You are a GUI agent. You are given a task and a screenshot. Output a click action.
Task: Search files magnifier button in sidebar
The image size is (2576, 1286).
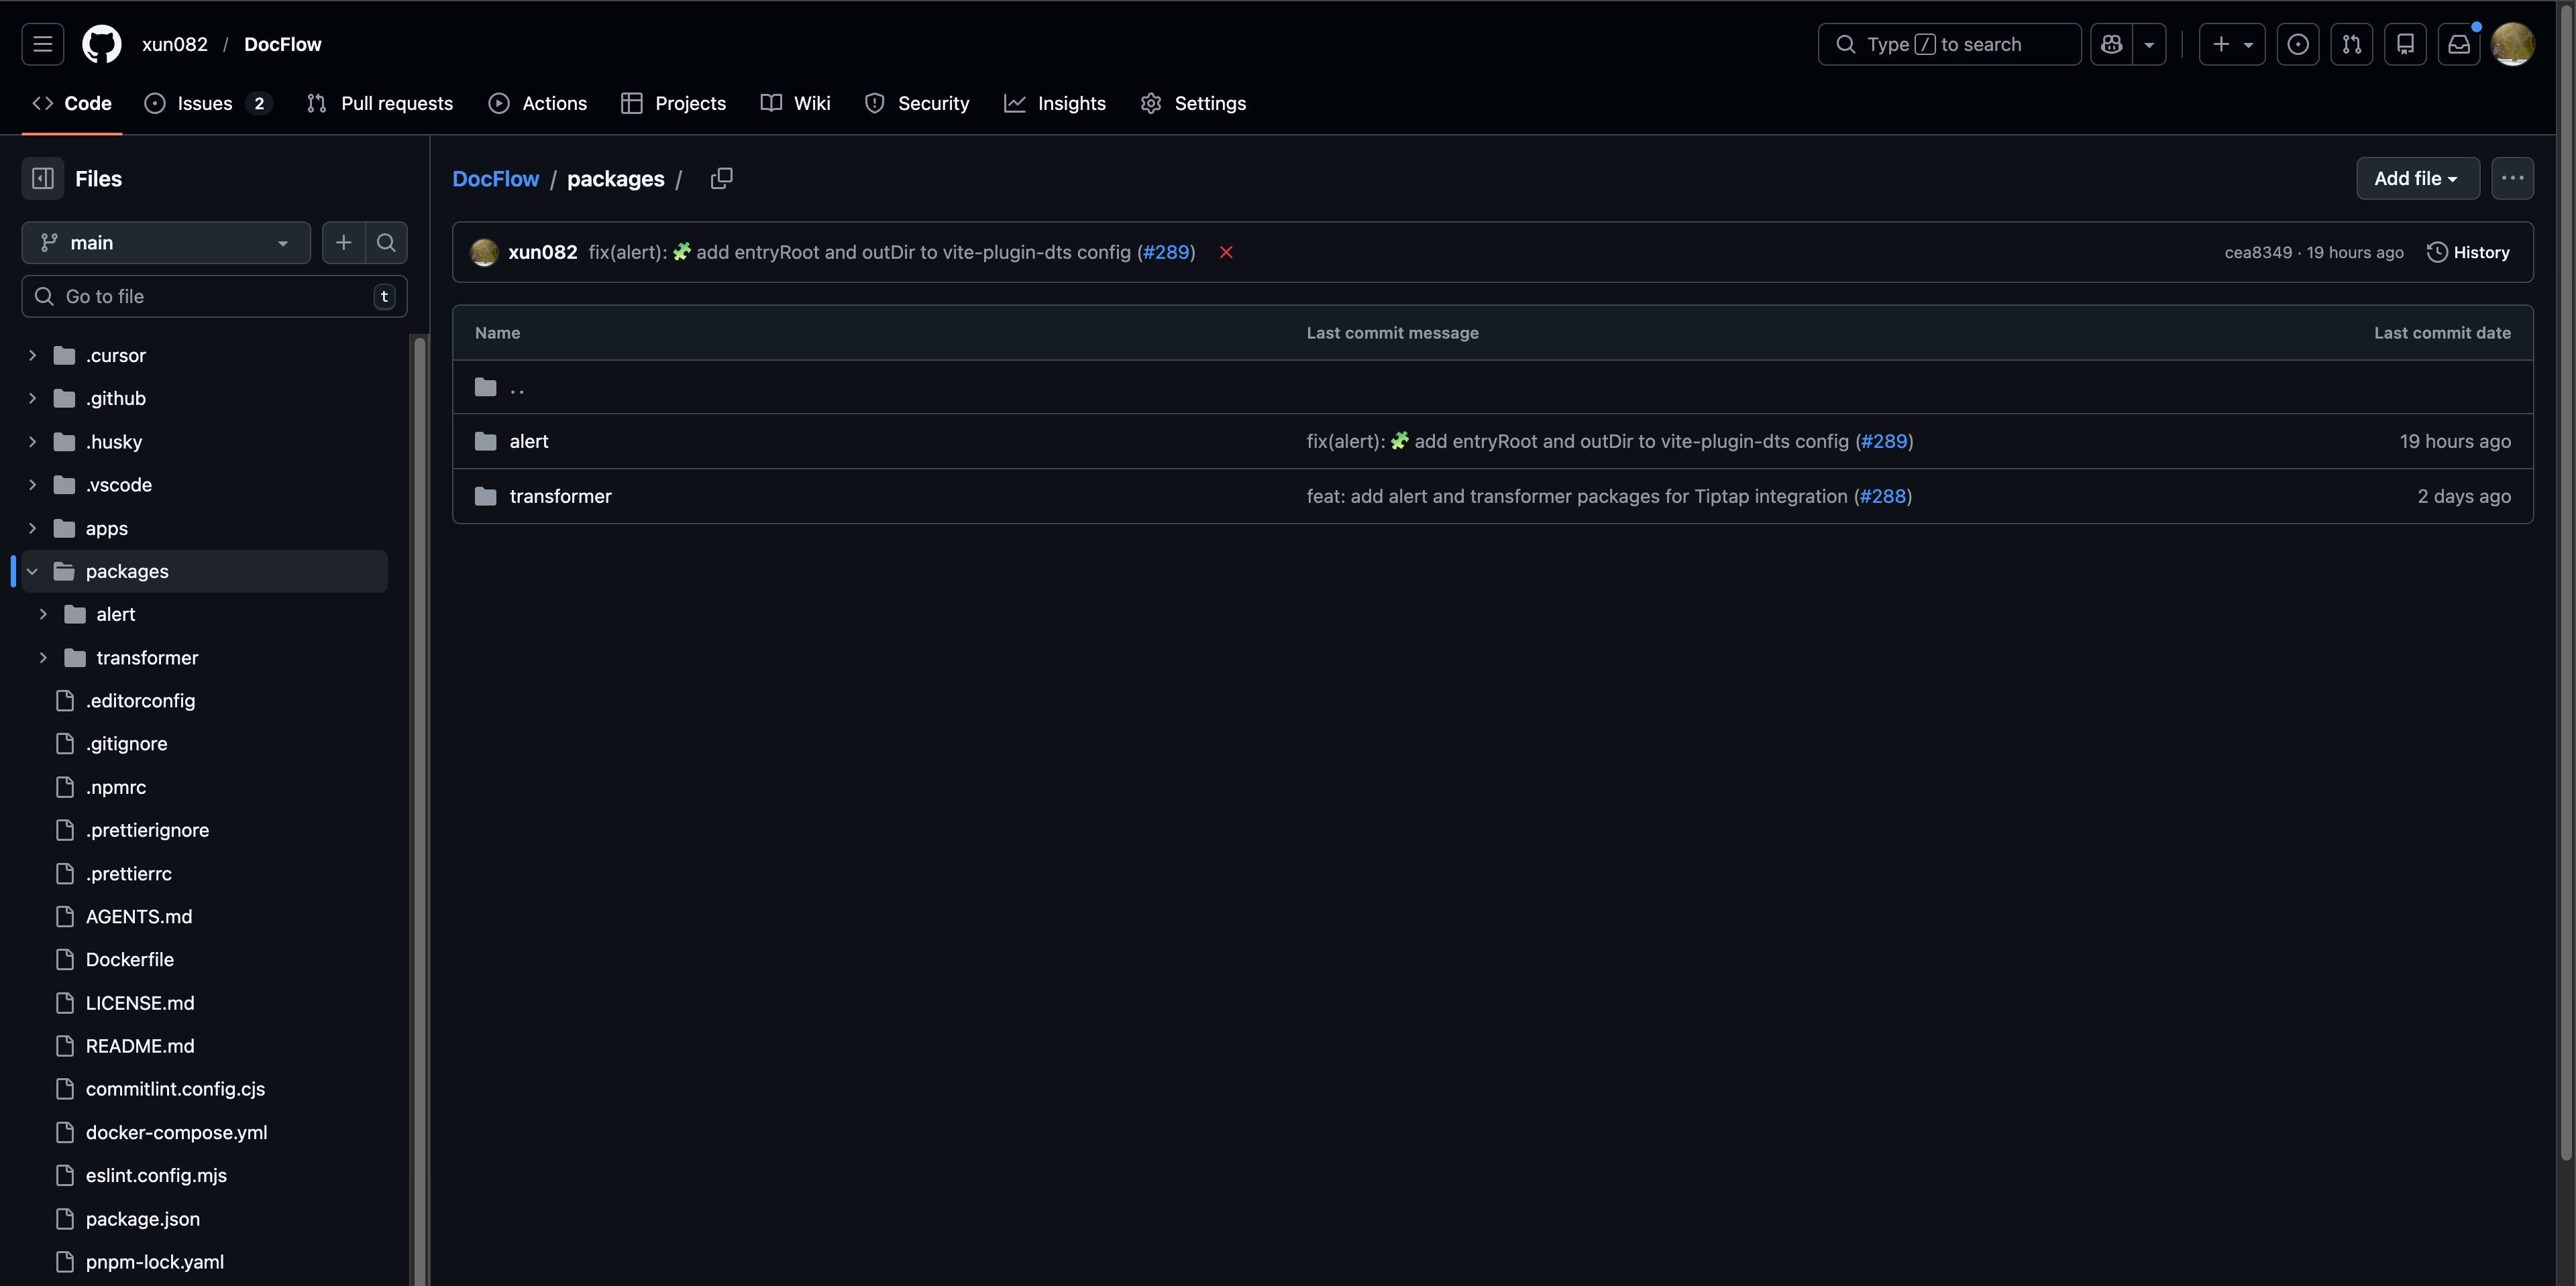tap(386, 243)
